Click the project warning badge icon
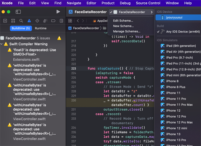This screenshot has height=146, width=201. click(59, 38)
